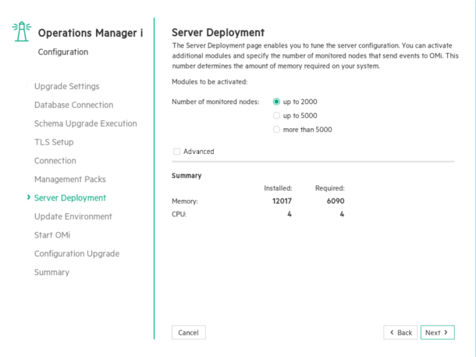Select the active Server Deployment step
Image resolution: width=476 pixels, height=357 pixels.
[x=70, y=198]
